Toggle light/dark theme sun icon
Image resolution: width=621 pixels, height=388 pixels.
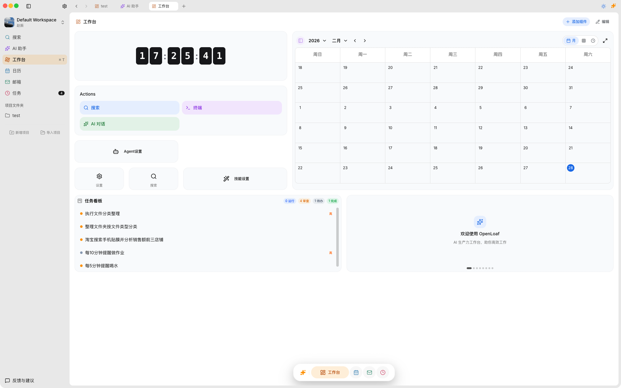(x=603, y=6)
